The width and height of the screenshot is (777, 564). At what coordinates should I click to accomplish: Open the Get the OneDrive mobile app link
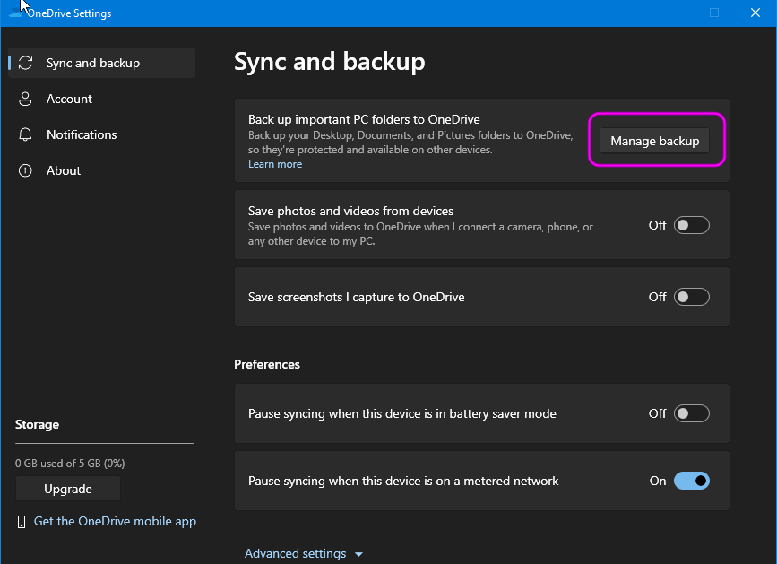(115, 521)
